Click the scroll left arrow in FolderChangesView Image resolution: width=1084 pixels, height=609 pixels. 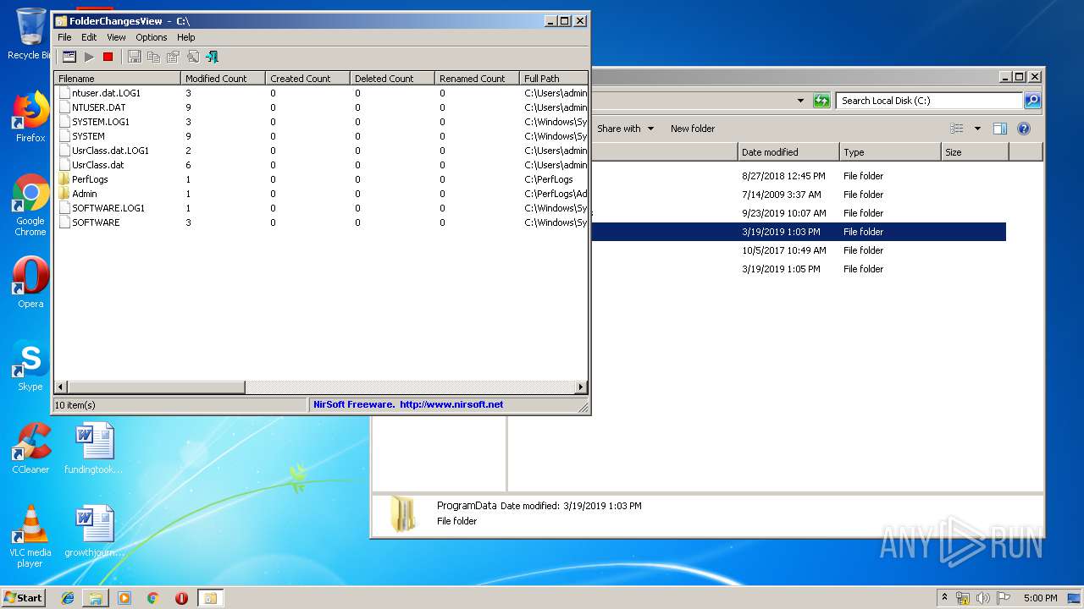(x=60, y=387)
